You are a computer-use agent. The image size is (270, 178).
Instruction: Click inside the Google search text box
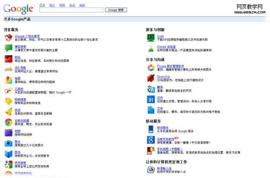[71, 9]
